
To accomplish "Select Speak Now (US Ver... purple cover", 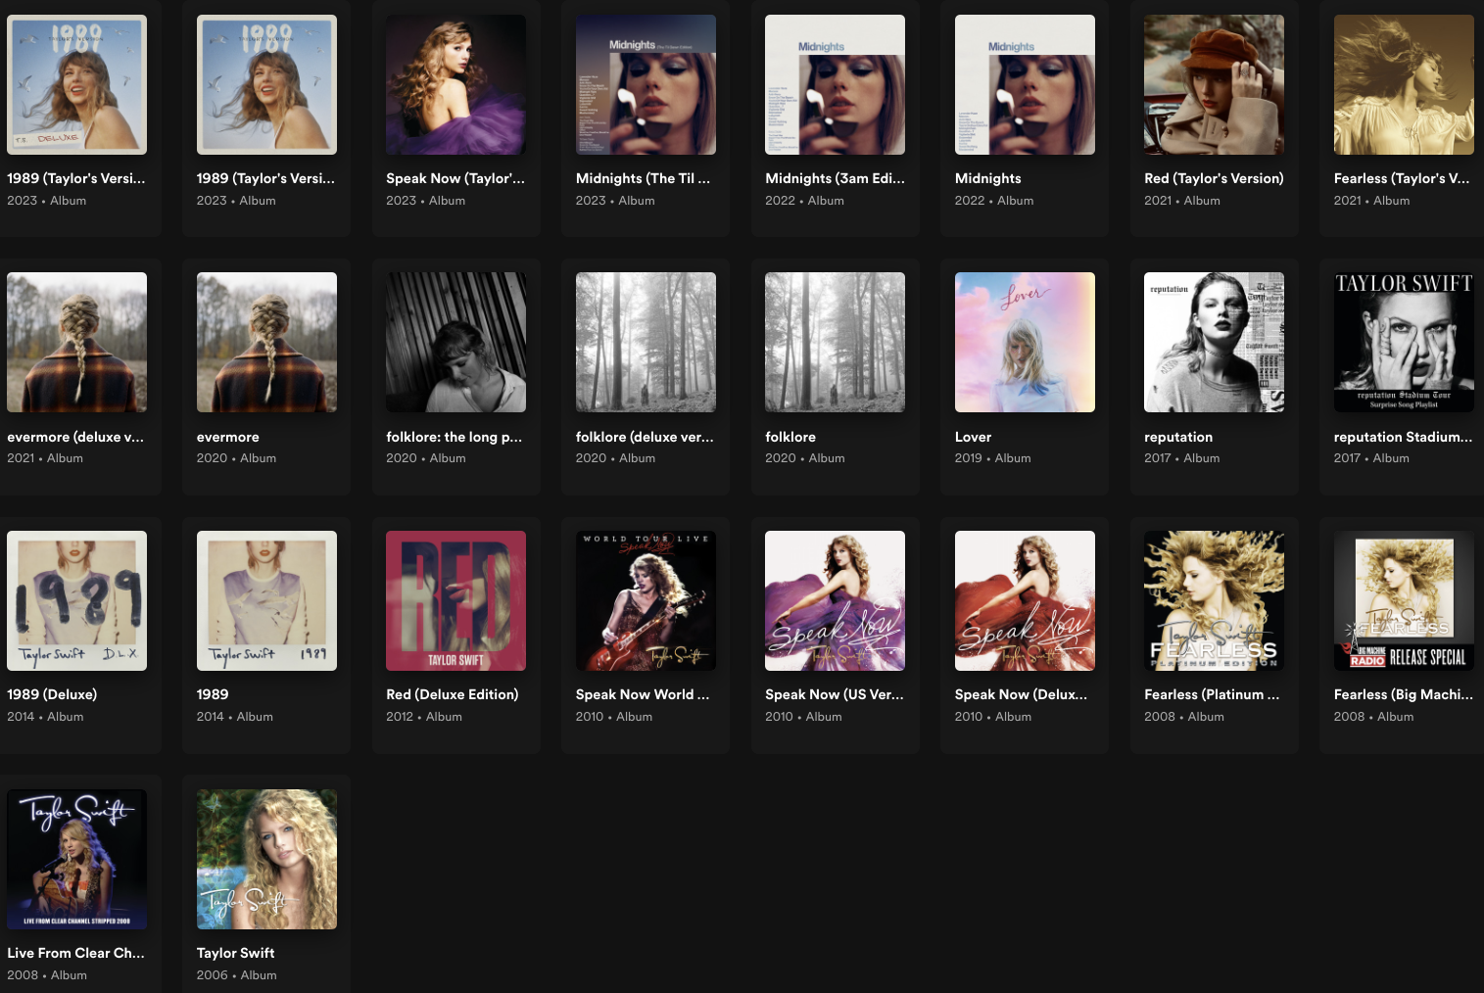I will point(835,600).
